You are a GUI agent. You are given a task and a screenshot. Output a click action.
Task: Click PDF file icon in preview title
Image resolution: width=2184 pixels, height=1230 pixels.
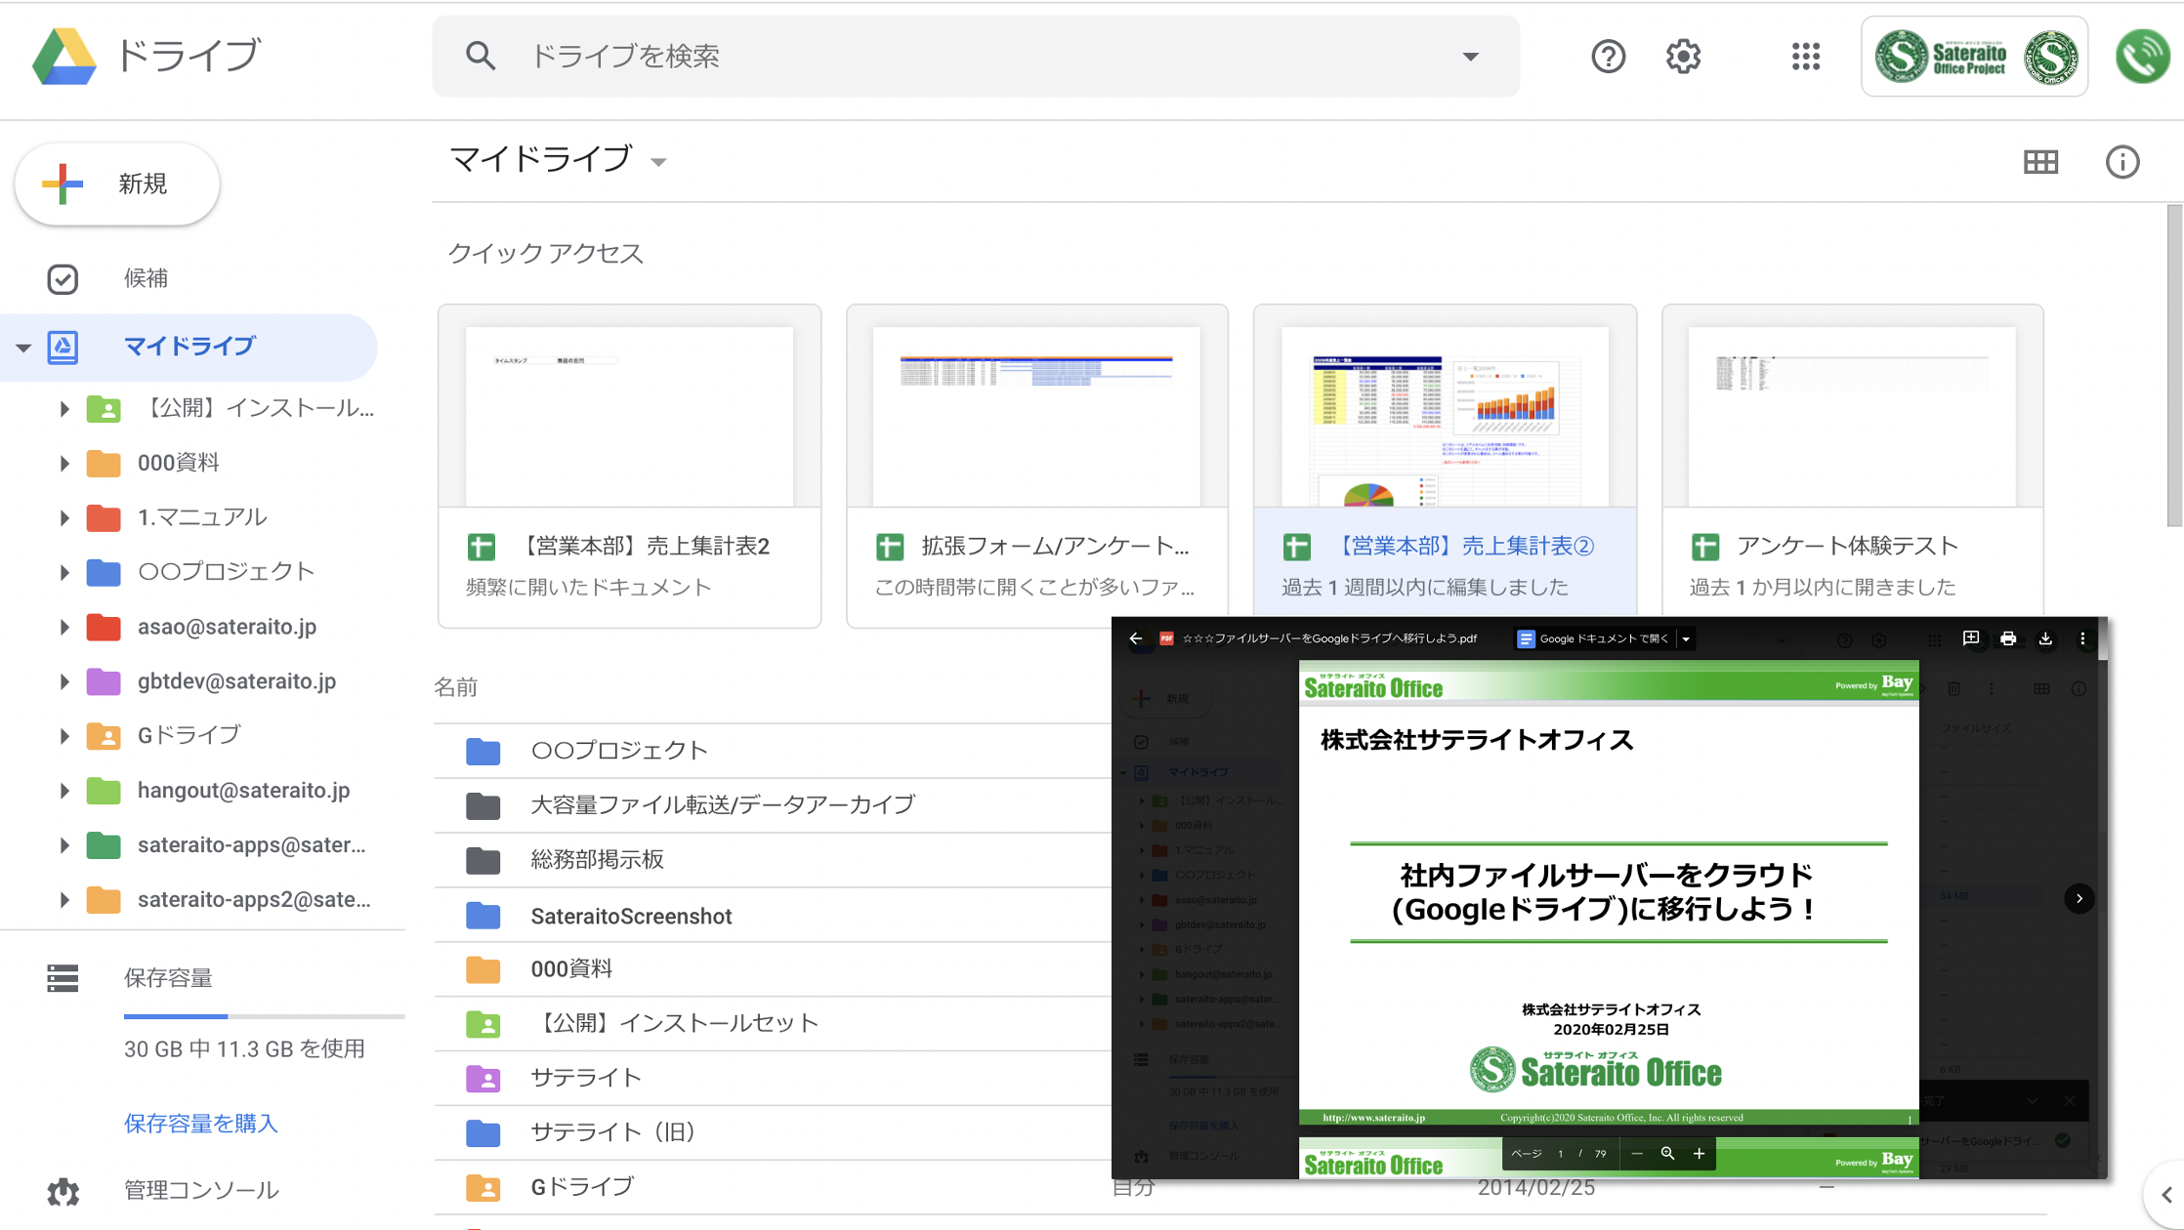click(1166, 638)
